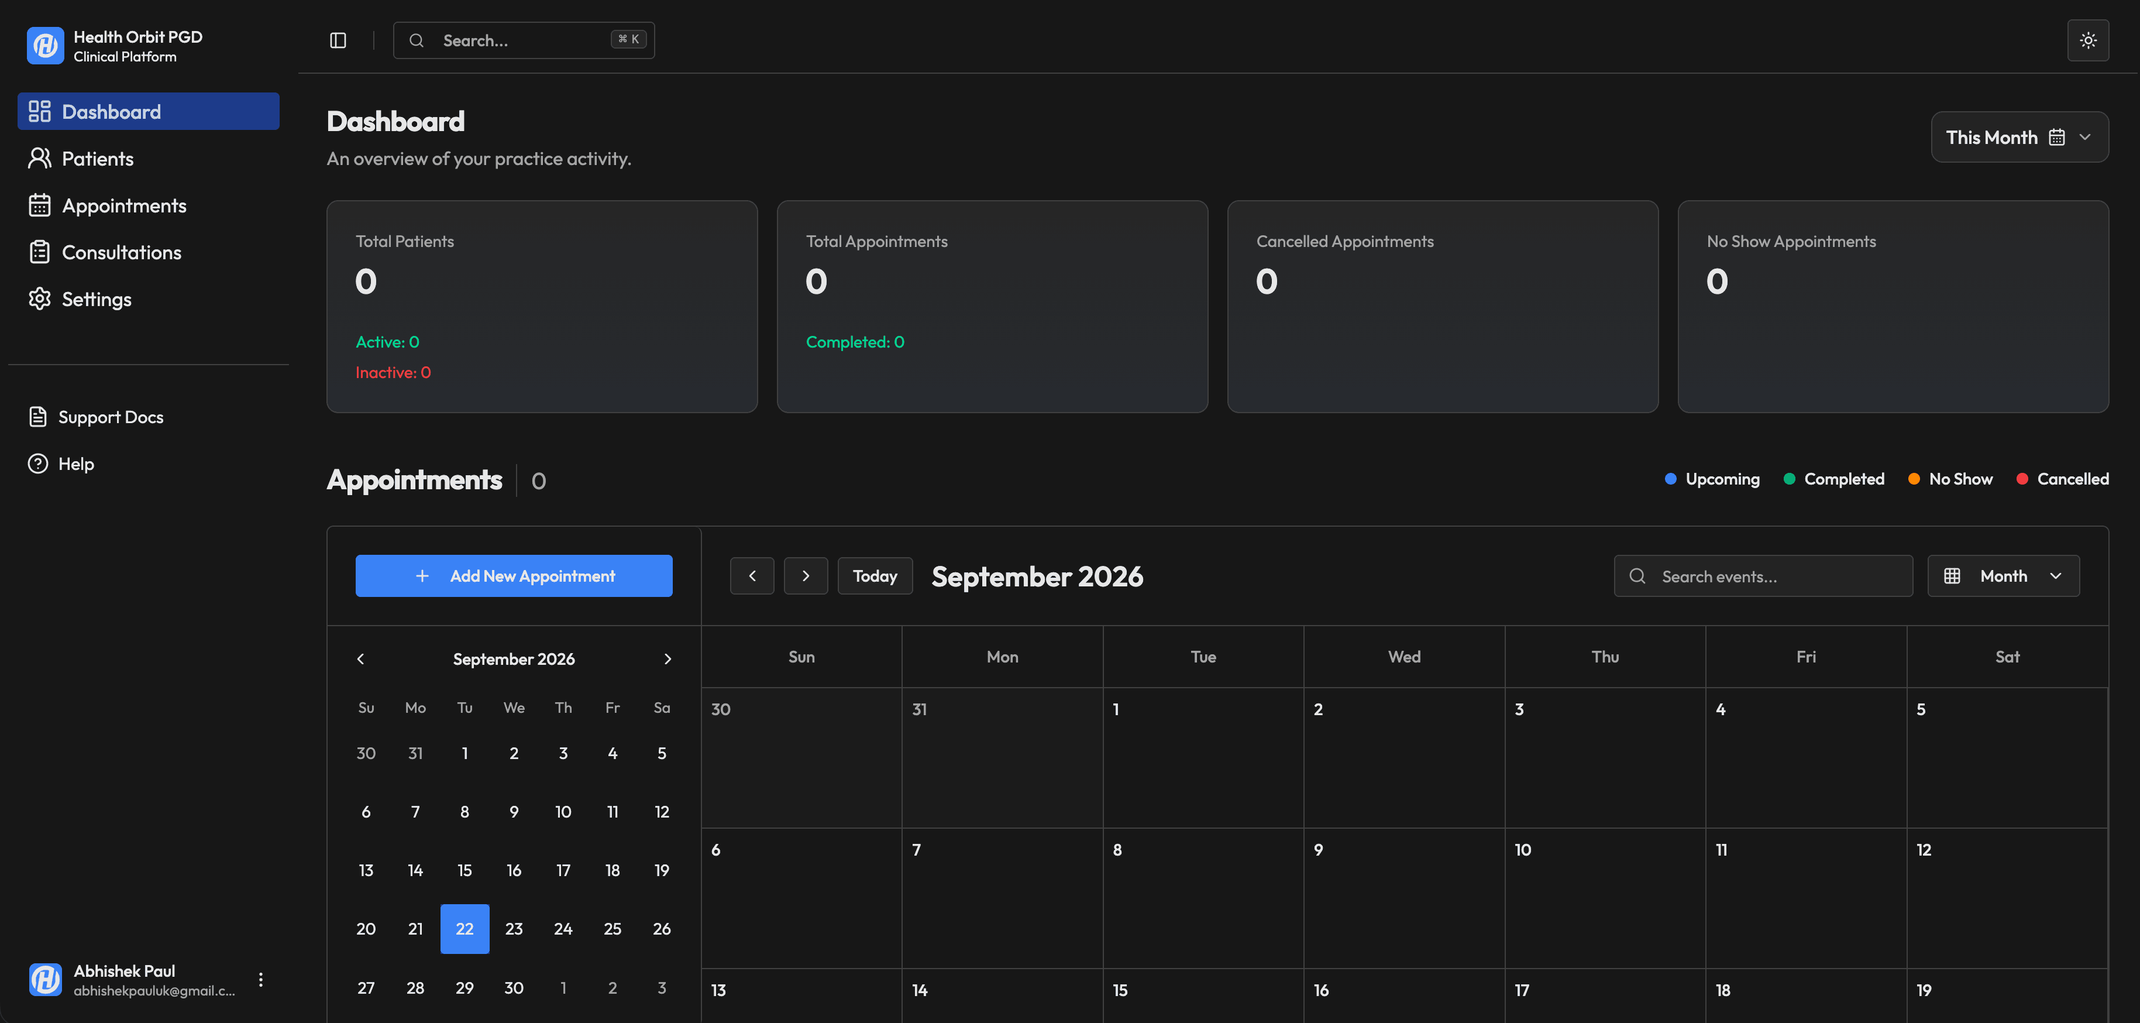Open the Patients section
Screen dimensions: 2140x1023
click(x=149, y=158)
